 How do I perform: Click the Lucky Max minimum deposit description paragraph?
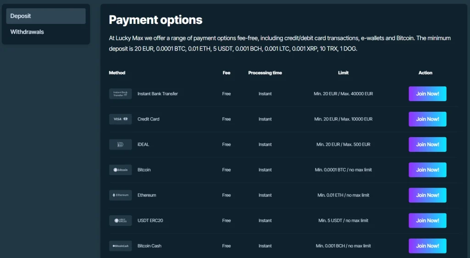click(x=280, y=43)
